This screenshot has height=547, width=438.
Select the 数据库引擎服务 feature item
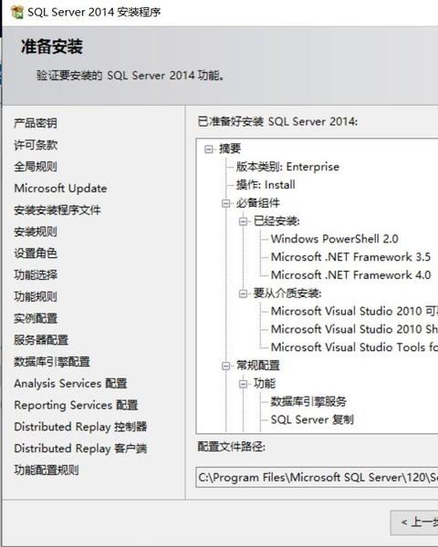(308, 401)
